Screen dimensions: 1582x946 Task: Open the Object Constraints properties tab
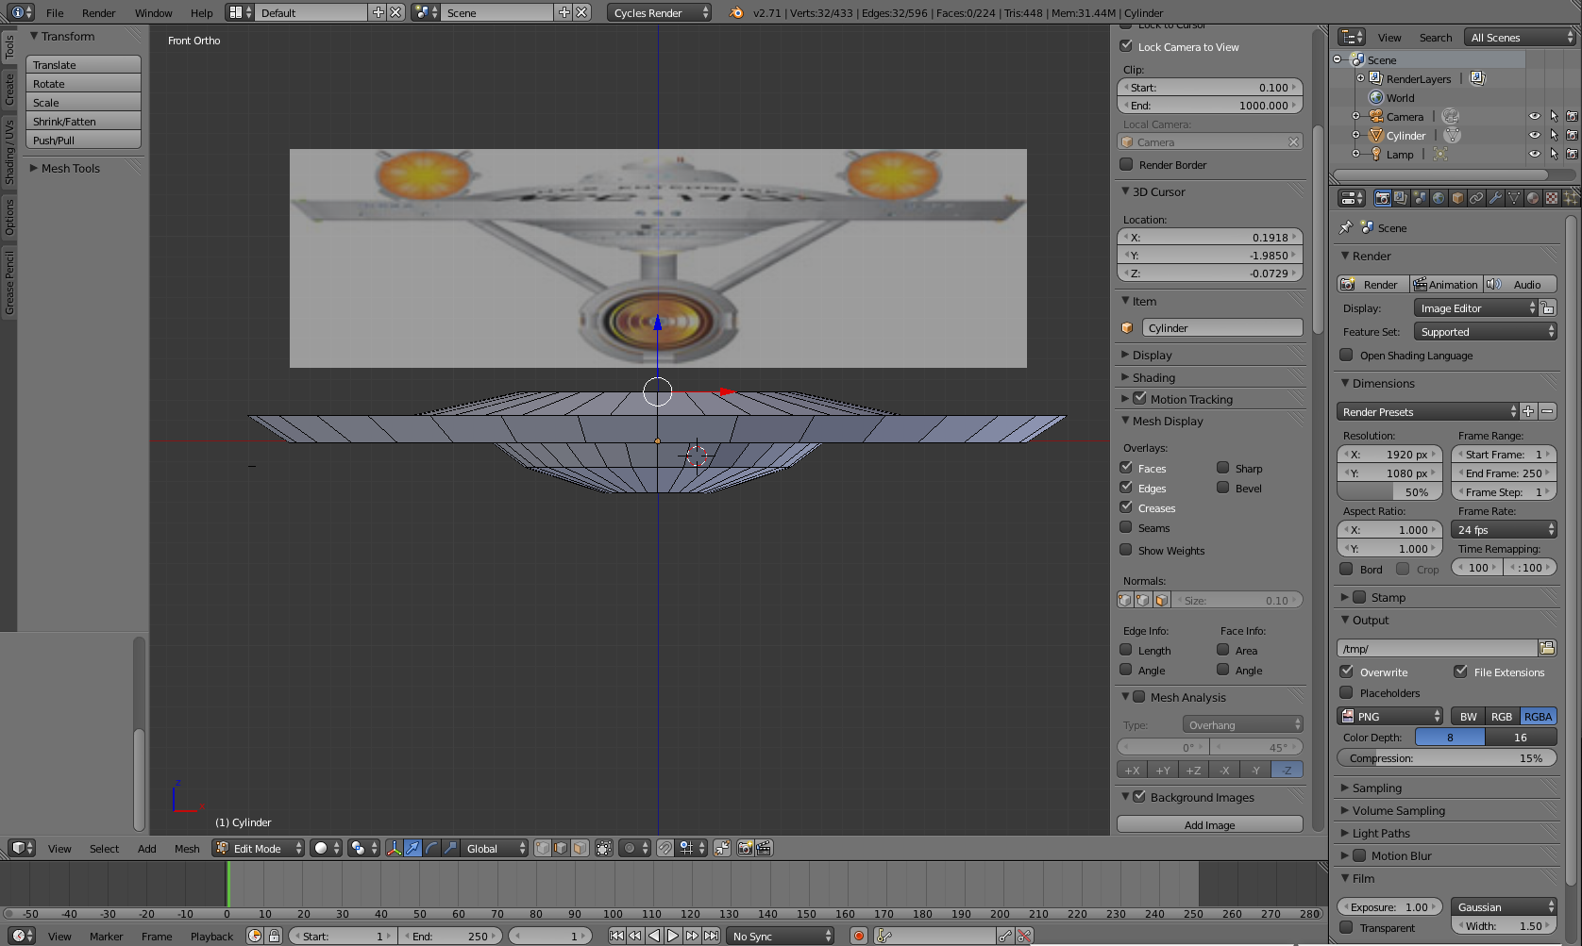[1476, 198]
